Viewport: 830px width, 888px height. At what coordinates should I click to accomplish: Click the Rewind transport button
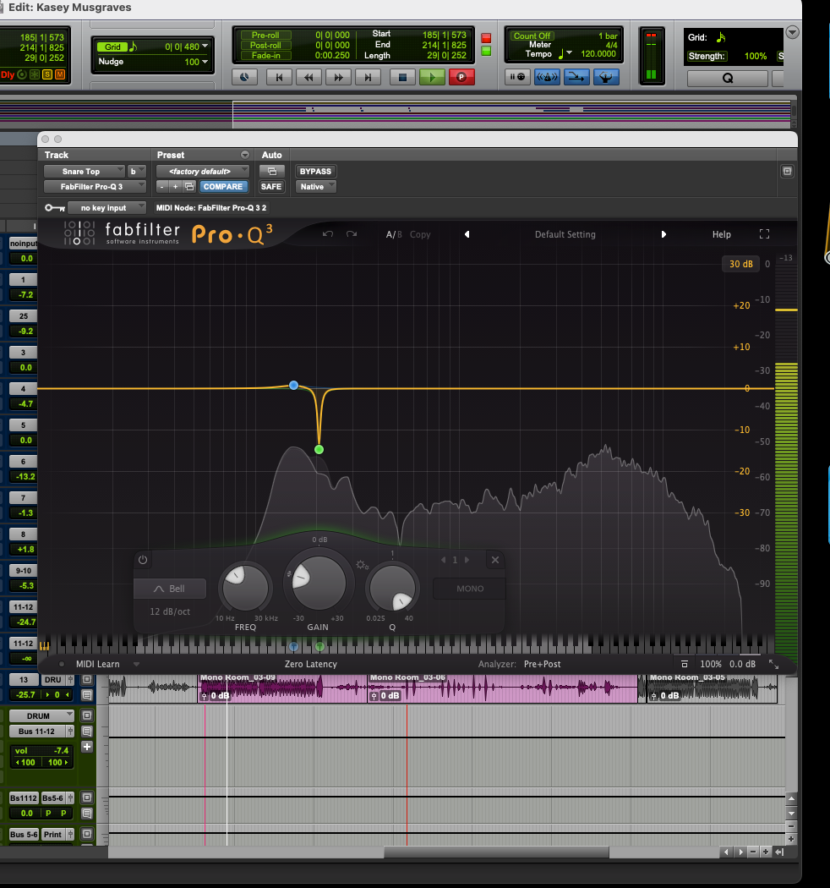coord(309,77)
